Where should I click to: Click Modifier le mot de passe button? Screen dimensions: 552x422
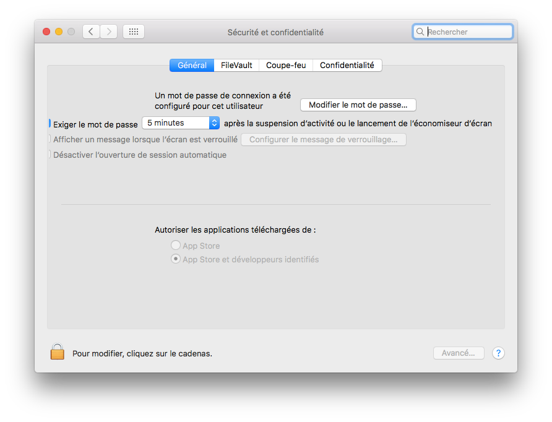pos(358,105)
